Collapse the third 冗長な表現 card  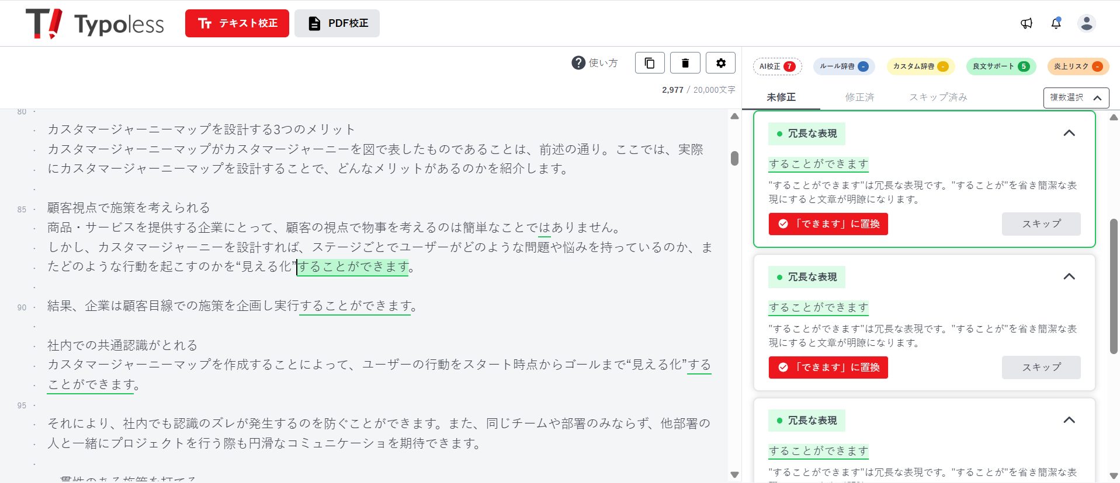pos(1069,420)
